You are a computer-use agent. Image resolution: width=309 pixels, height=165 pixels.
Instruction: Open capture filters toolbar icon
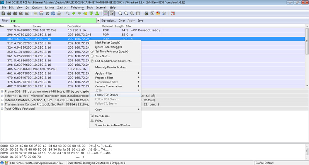point(146,14)
